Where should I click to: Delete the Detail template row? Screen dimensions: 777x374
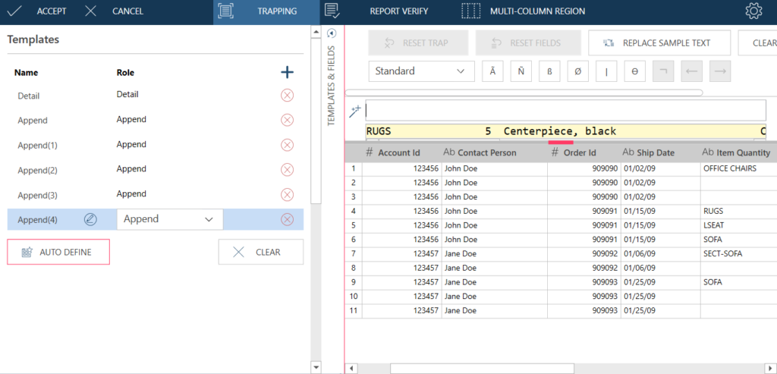[287, 95]
